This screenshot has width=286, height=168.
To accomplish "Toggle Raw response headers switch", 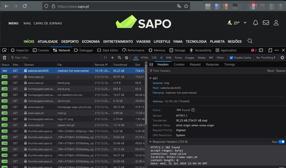I will point(281,142).
